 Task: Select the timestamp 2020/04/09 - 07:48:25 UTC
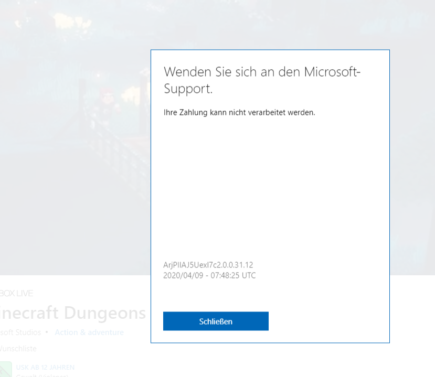coord(209,276)
